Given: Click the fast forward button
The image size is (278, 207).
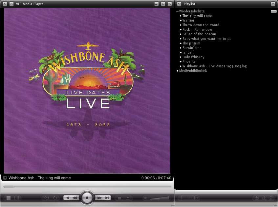Looking at the screenshot, I should [x=99, y=198].
